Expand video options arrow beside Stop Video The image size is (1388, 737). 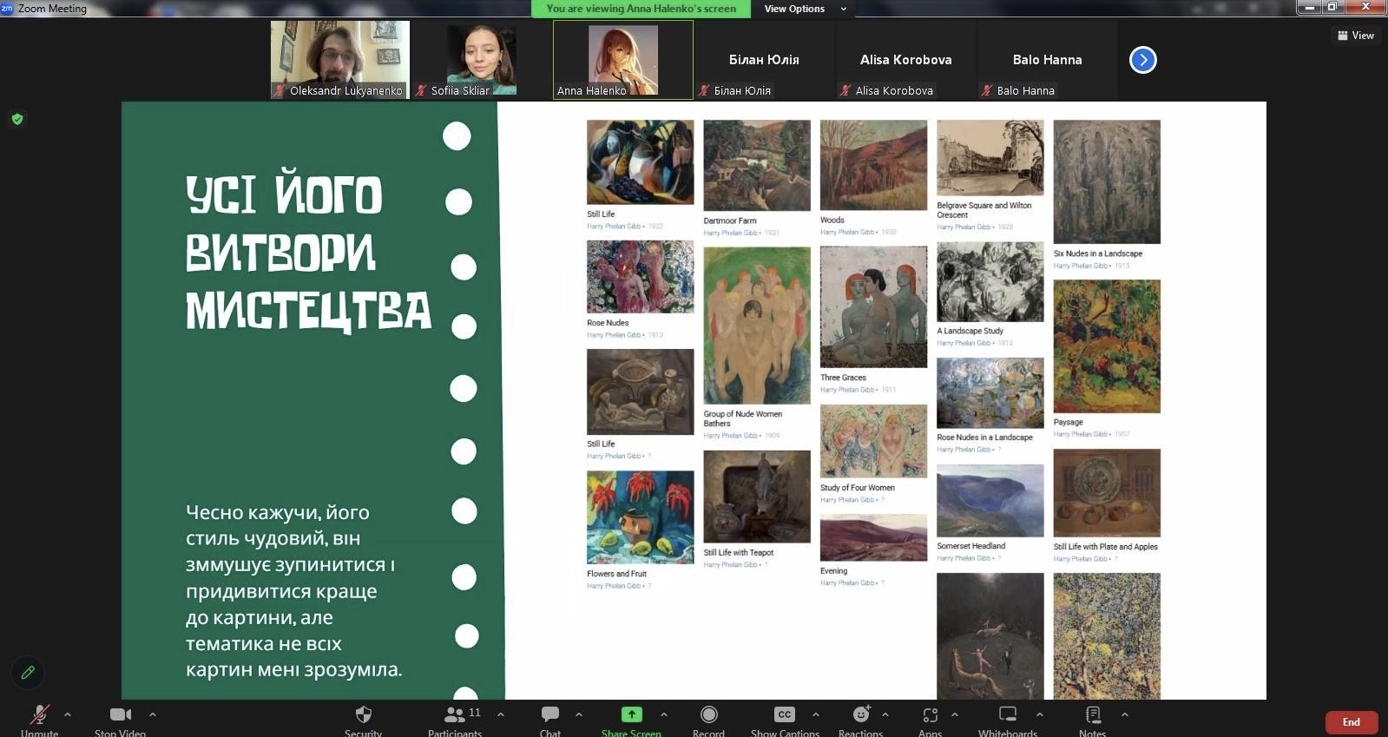point(153,714)
